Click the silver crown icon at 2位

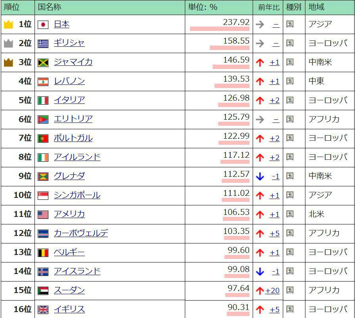[8, 44]
